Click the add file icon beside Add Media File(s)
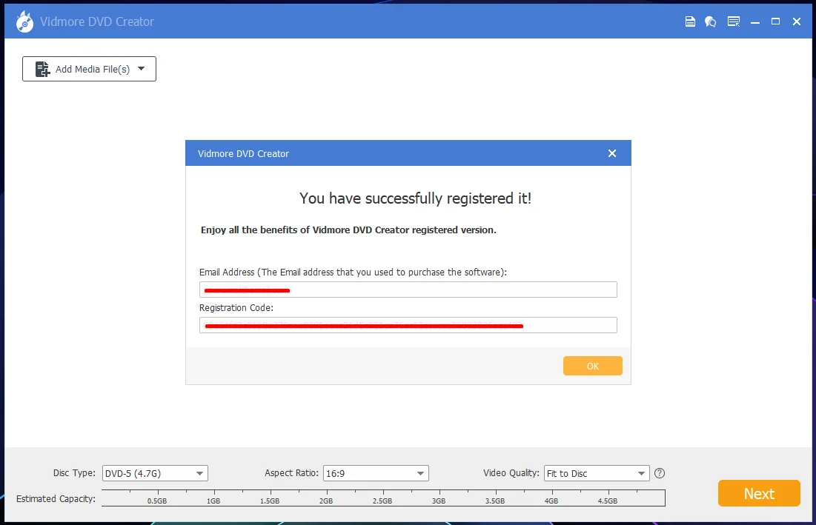Image resolution: width=816 pixels, height=525 pixels. pyautogui.click(x=43, y=69)
